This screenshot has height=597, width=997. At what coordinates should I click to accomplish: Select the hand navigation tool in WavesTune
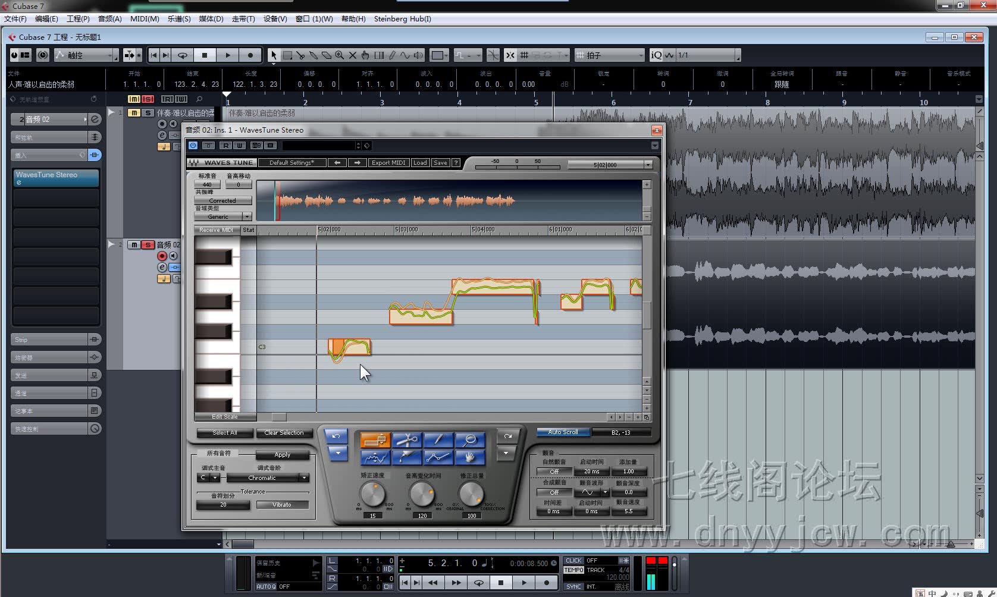470,457
